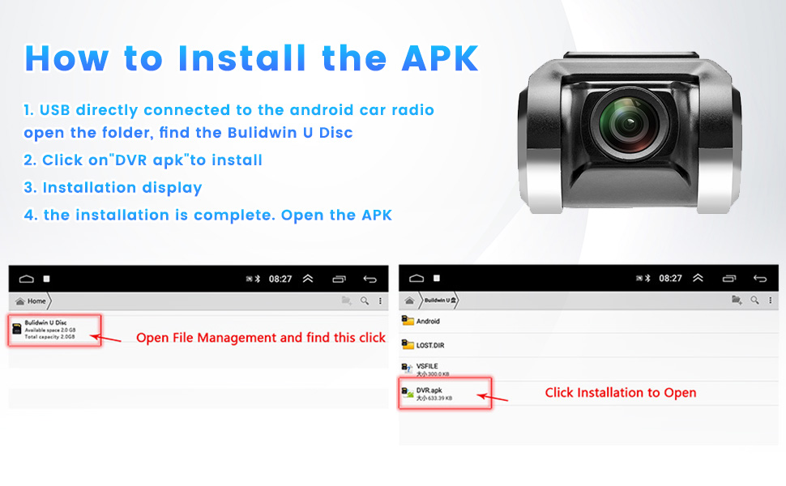Tap the Android home button above the Home view
Screen dimensions: 786x486
tap(27, 279)
